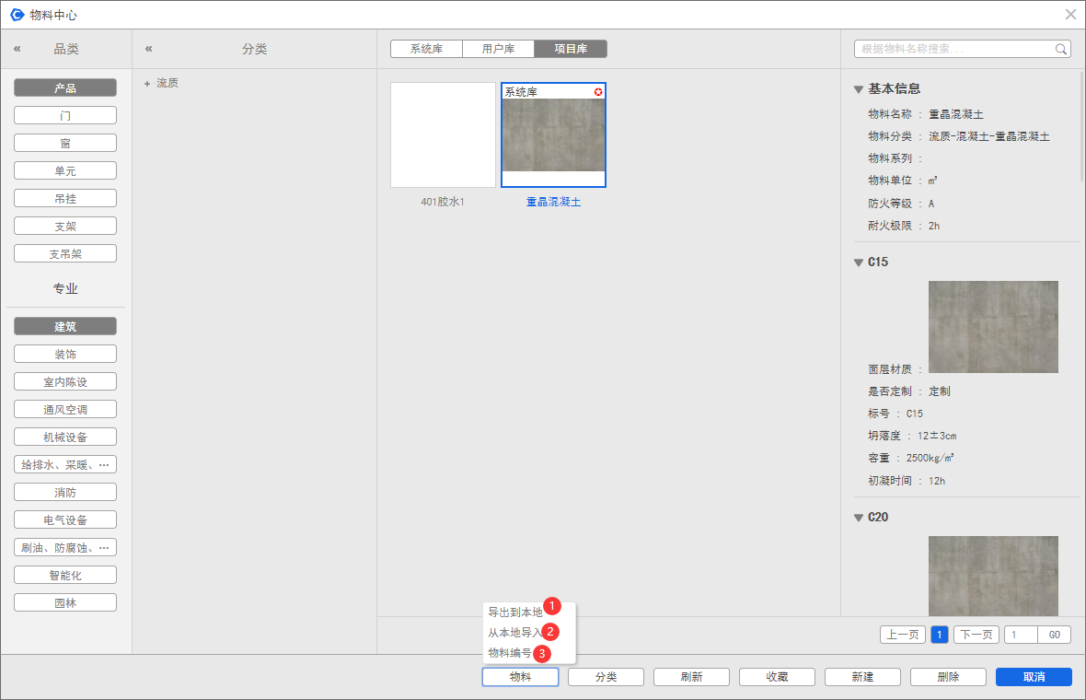The height and width of the screenshot is (700, 1086).
Task: Choose 从本地导入 from popup menu
Action: (x=515, y=633)
